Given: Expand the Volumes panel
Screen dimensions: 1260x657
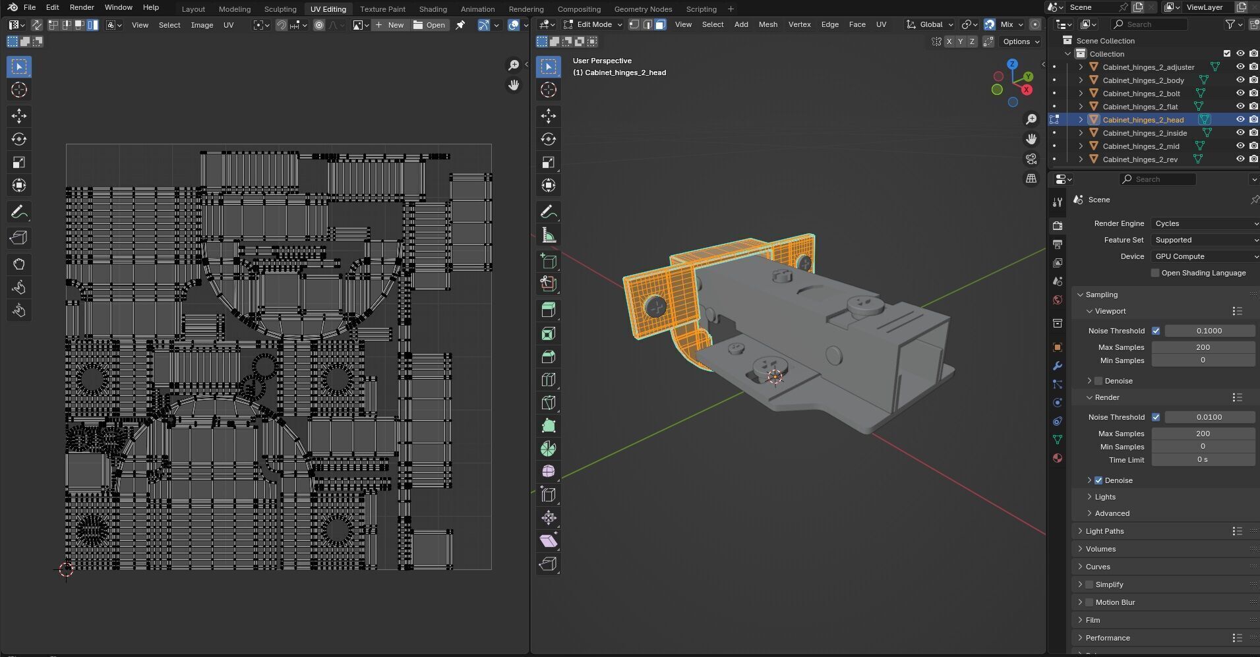Looking at the screenshot, I should click(1100, 549).
